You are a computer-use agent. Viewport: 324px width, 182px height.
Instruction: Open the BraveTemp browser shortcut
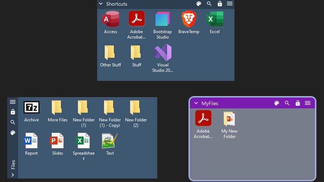click(x=189, y=19)
